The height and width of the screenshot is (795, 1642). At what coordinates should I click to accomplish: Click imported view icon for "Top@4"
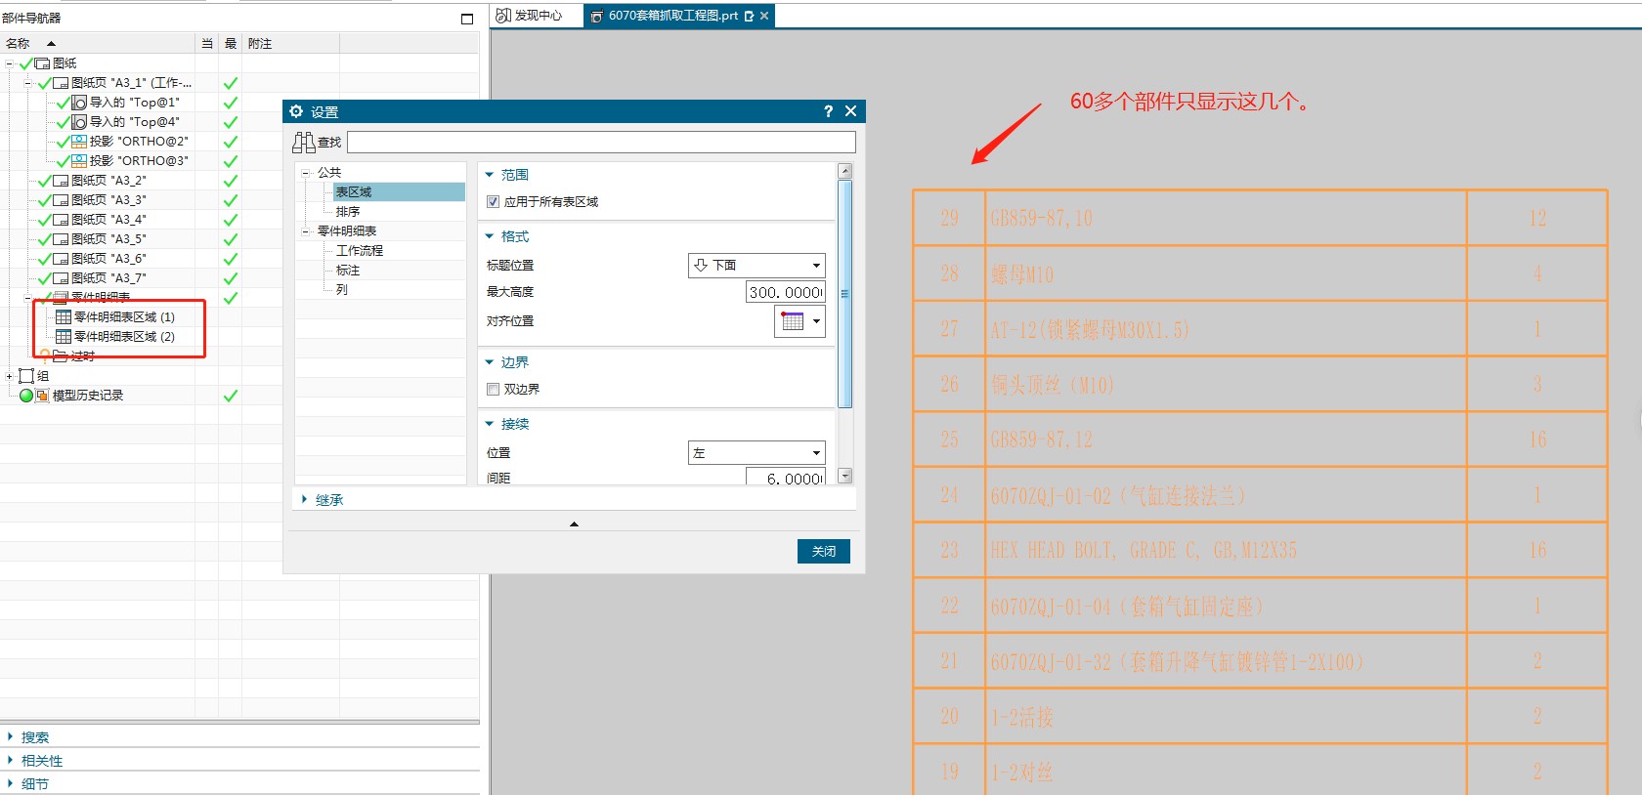[x=79, y=122]
